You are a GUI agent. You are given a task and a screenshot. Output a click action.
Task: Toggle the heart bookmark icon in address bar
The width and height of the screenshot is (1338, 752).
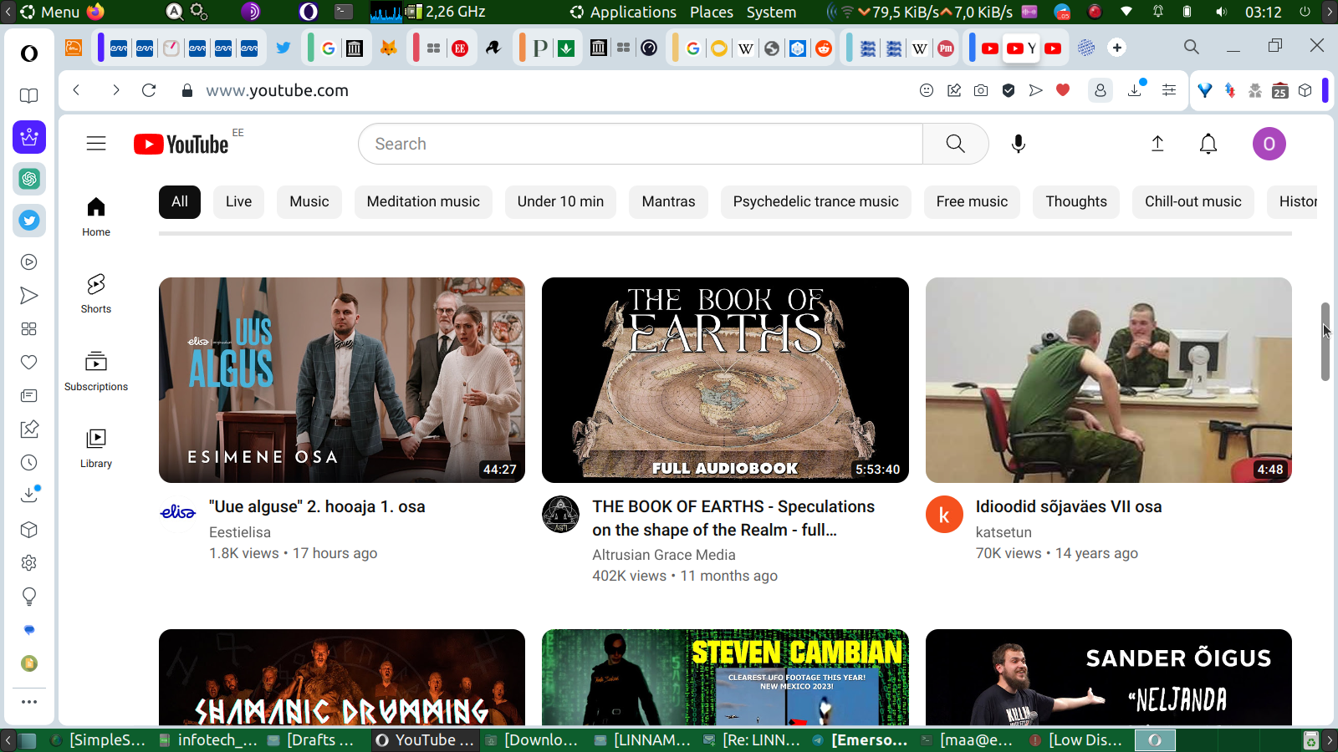[x=1063, y=90]
